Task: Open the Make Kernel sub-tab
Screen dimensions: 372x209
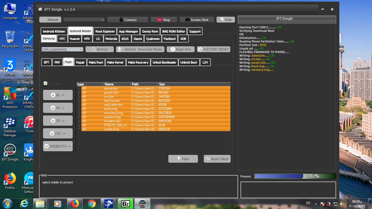Action: [x=115, y=62]
